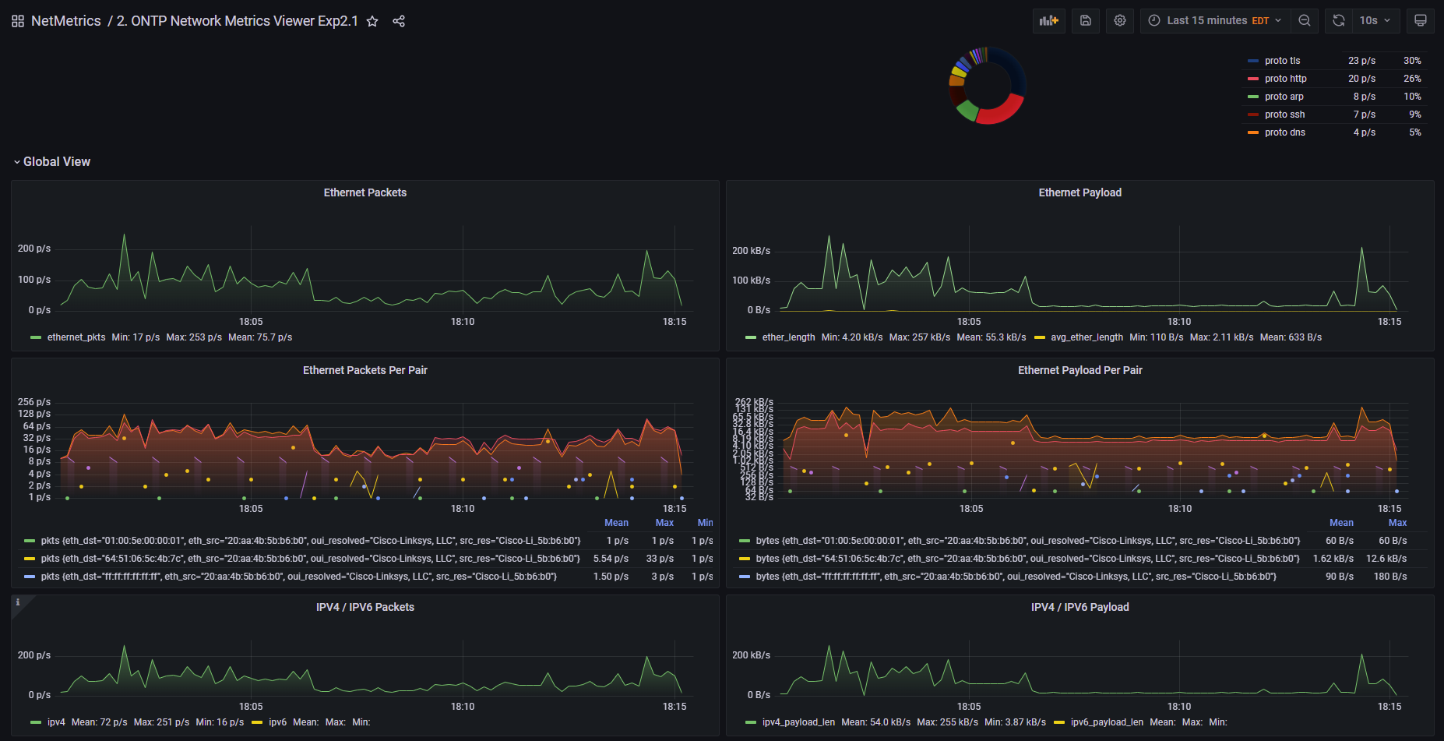
Task: Change color of proto tls swatch
Action: (1253, 61)
